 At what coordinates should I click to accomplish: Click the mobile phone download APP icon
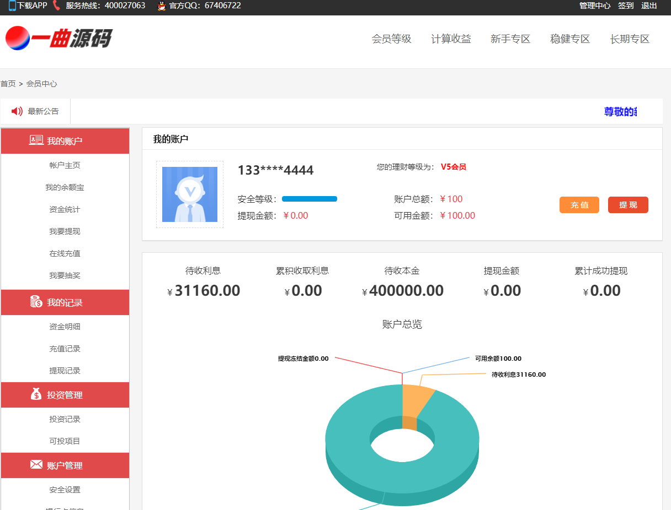(x=12, y=6)
